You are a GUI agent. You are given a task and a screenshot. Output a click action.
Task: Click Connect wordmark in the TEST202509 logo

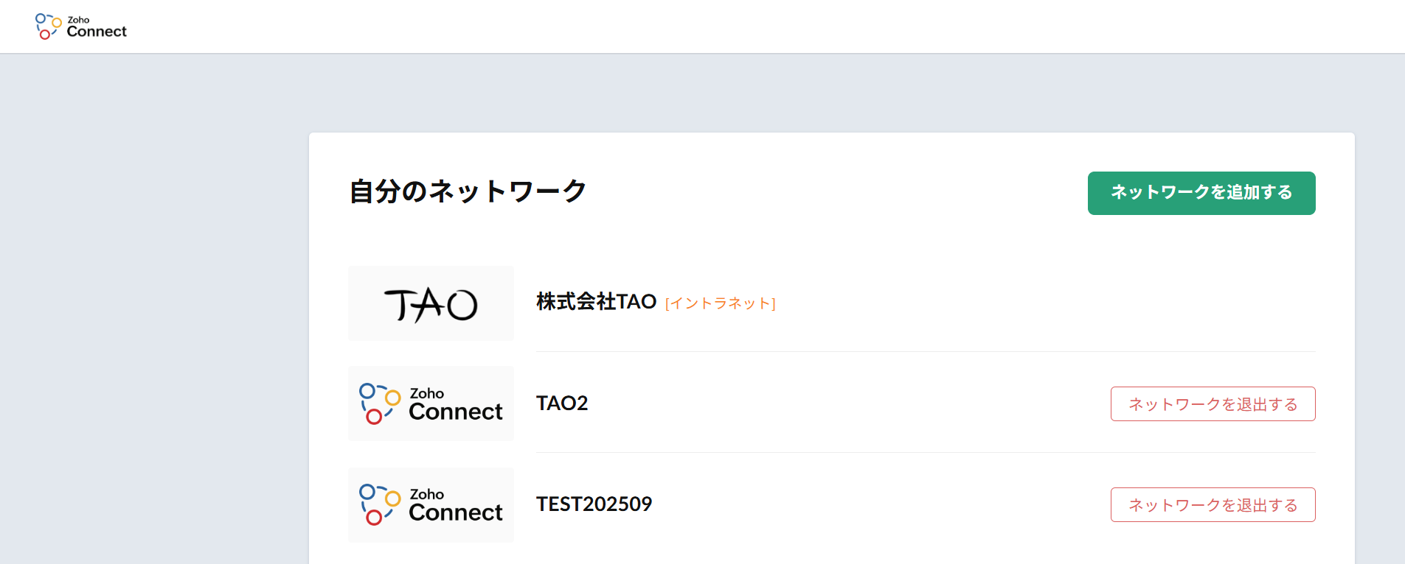pyautogui.click(x=456, y=512)
